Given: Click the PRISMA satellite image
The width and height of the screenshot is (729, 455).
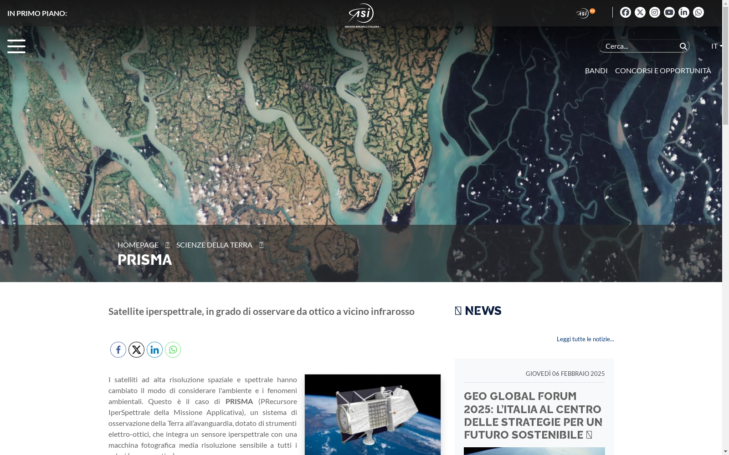Looking at the screenshot, I should click(x=373, y=415).
